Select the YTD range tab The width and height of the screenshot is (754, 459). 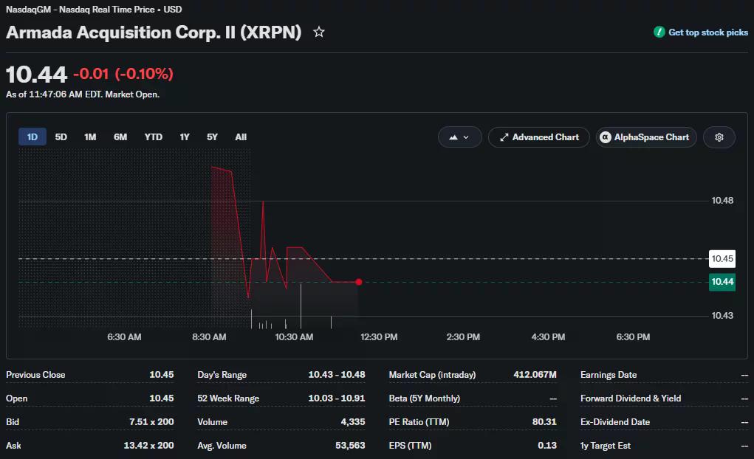[x=154, y=137]
